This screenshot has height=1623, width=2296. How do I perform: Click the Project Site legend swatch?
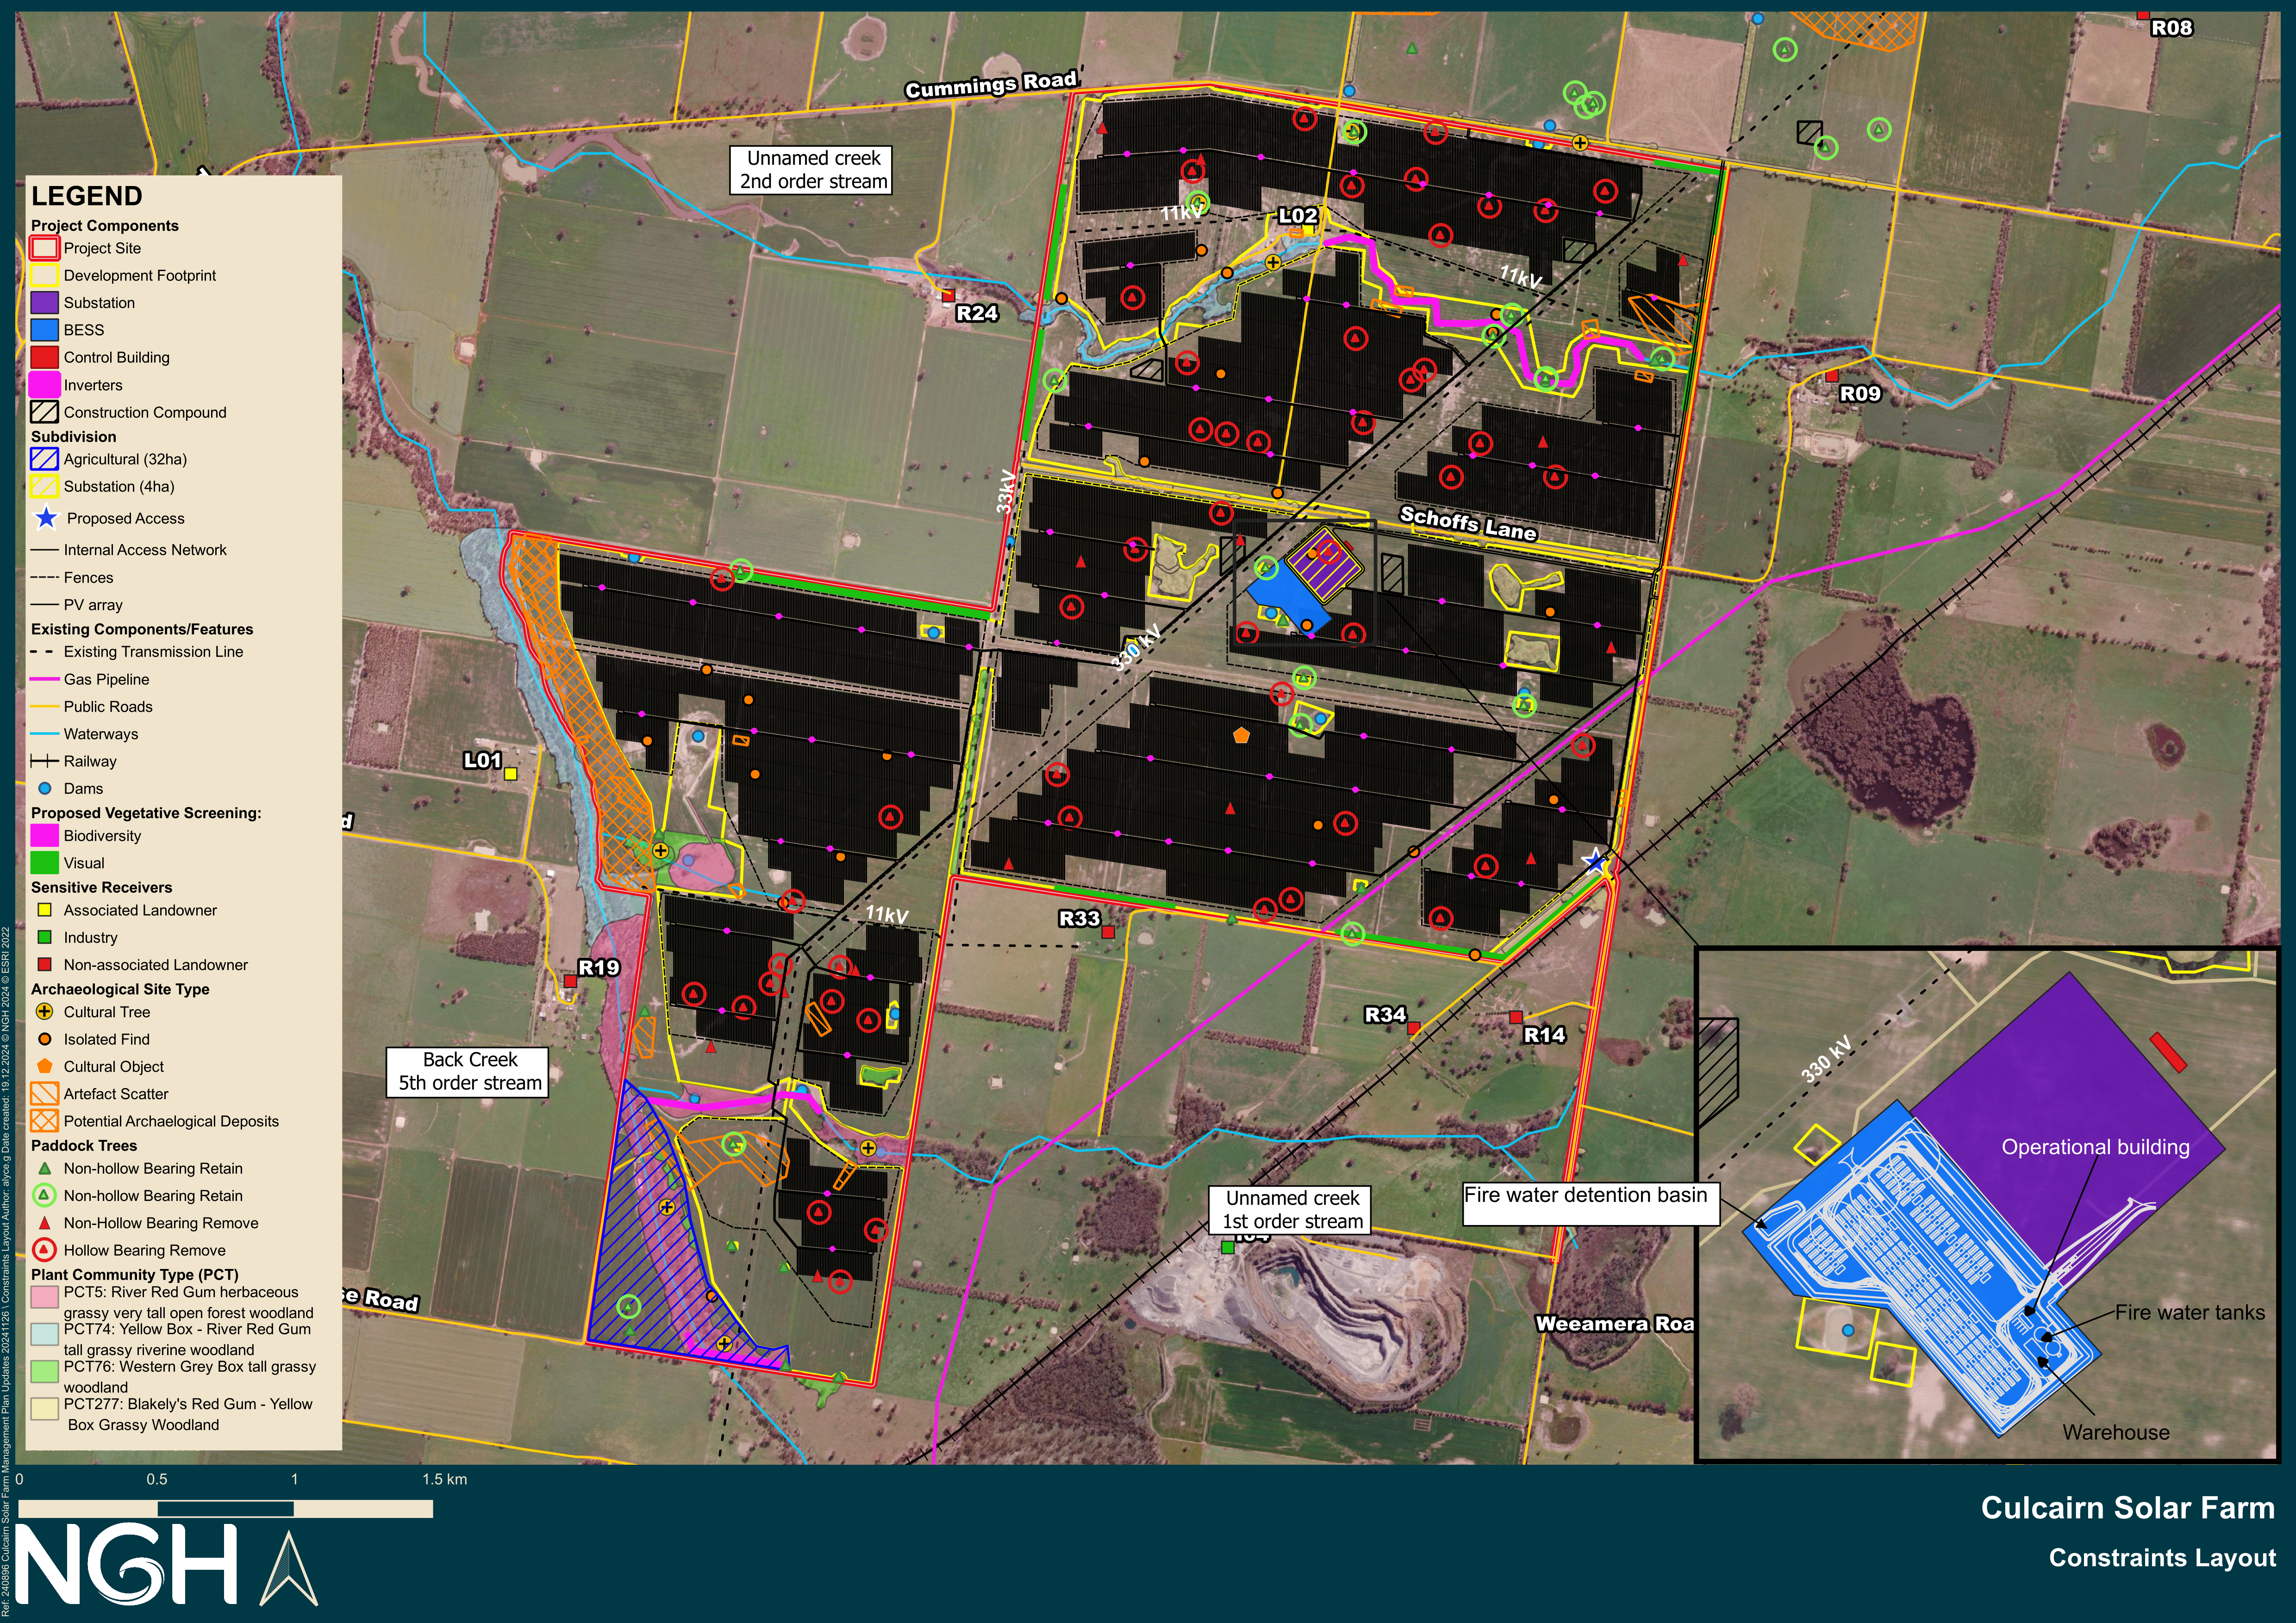44,248
